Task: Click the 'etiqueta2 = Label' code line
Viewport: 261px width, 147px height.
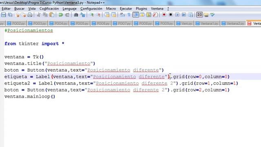Action: [x=121, y=83]
